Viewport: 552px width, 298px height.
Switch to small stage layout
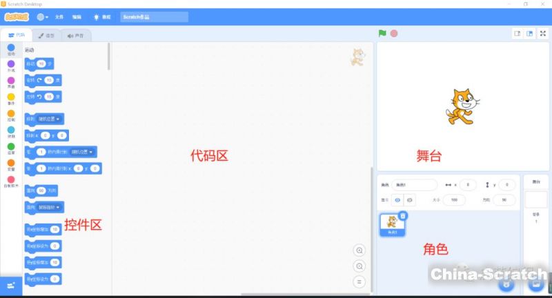517,33
